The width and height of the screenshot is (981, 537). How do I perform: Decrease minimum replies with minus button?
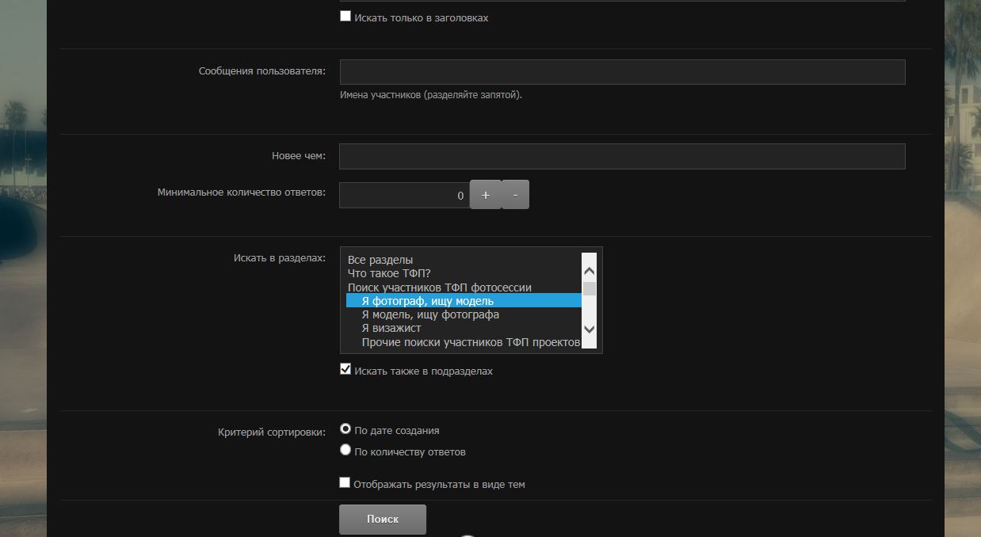[x=515, y=195]
